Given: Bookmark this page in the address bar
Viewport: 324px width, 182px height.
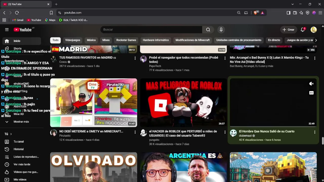Looking at the screenshot, I should tap(51, 13).
